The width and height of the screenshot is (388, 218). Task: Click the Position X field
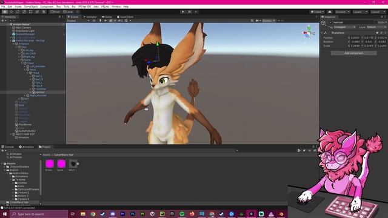click(355, 38)
